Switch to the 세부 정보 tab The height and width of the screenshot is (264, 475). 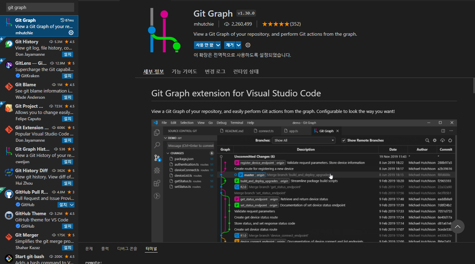coord(153,71)
